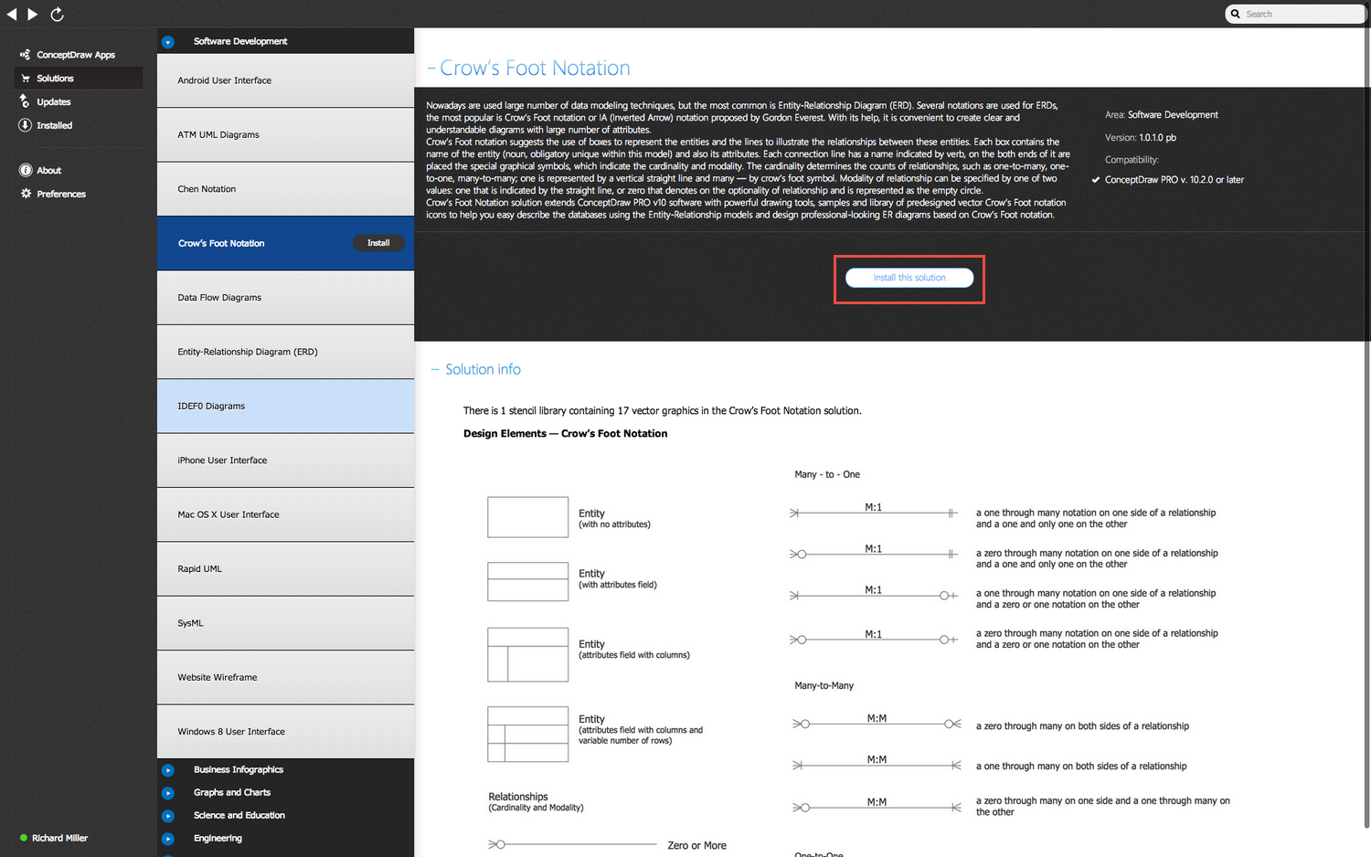Click the Entity attributes field with columns shape
The image size is (1371, 857).
pyautogui.click(x=527, y=654)
